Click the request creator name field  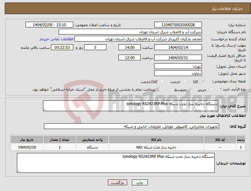[138, 39]
